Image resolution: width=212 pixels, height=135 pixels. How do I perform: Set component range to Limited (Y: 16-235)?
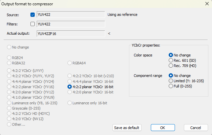coord(171,81)
